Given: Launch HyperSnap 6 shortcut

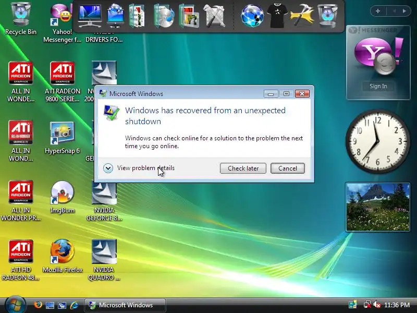Looking at the screenshot, I should click(62, 138).
